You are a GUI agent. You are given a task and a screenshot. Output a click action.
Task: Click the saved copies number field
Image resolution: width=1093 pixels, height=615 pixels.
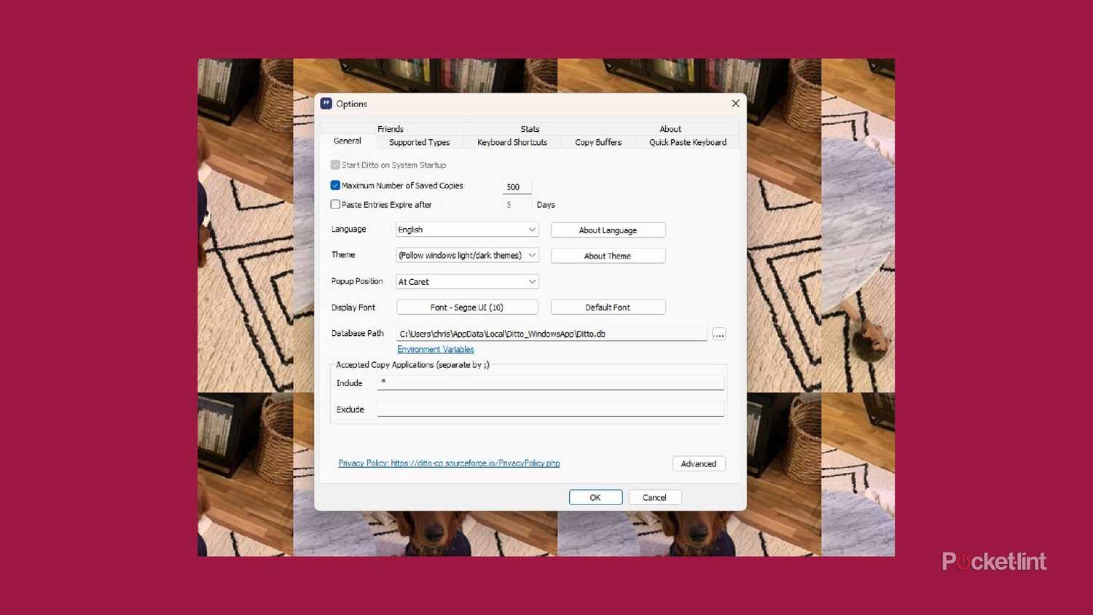click(x=516, y=187)
